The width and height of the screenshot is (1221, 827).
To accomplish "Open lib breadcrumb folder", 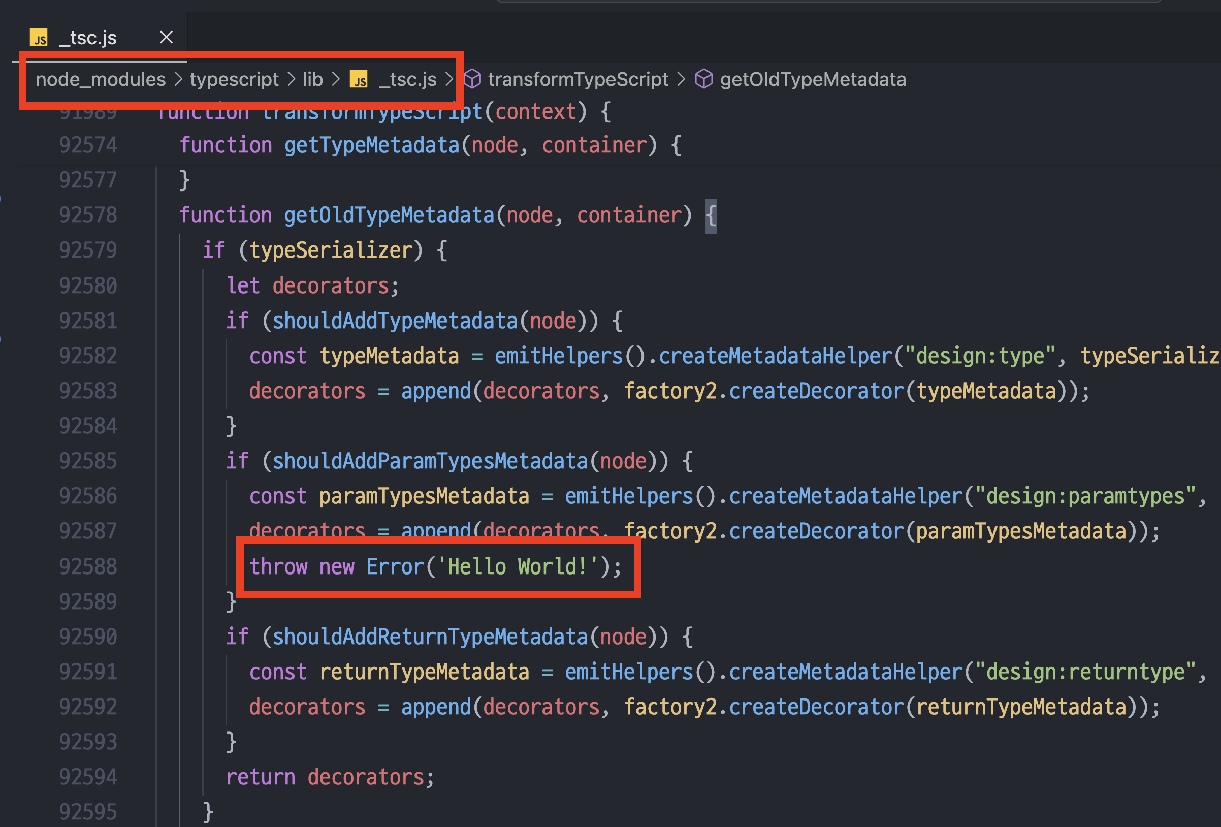I will [x=312, y=79].
